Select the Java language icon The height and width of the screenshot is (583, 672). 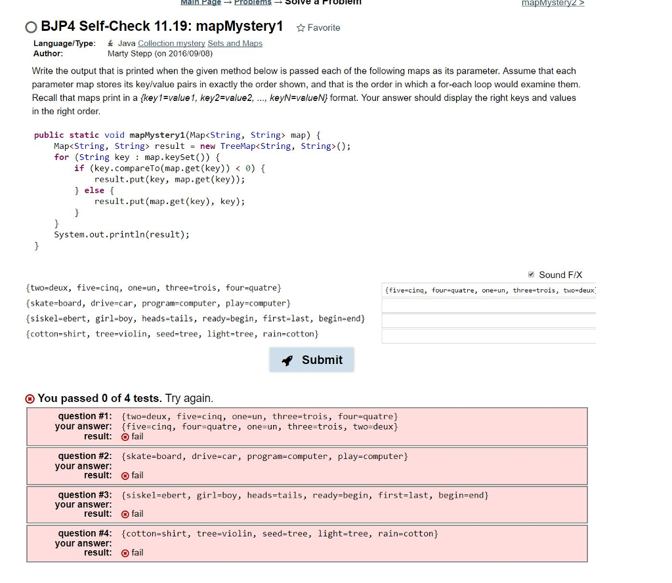(110, 43)
